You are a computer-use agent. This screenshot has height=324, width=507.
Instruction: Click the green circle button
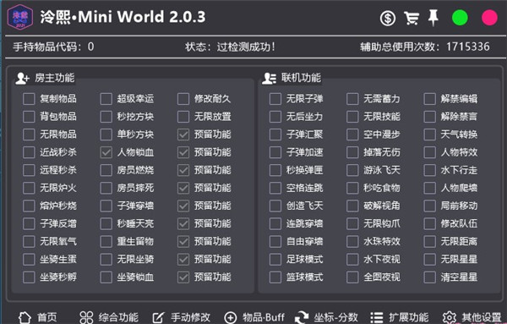click(x=460, y=18)
